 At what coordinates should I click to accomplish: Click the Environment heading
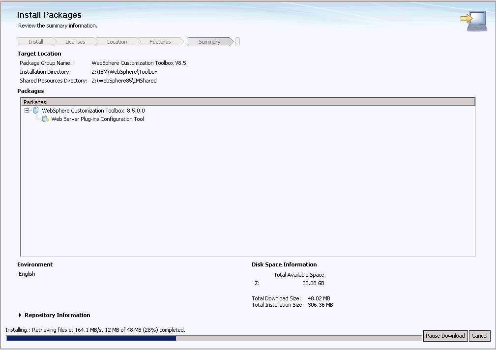[35, 264]
